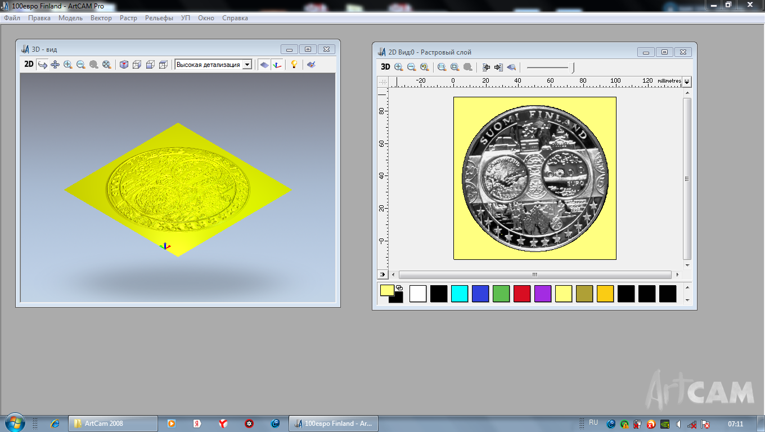The width and height of the screenshot is (765, 432).
Task: Zoom out within the 3D view toolbar
Action: point(81,65)
